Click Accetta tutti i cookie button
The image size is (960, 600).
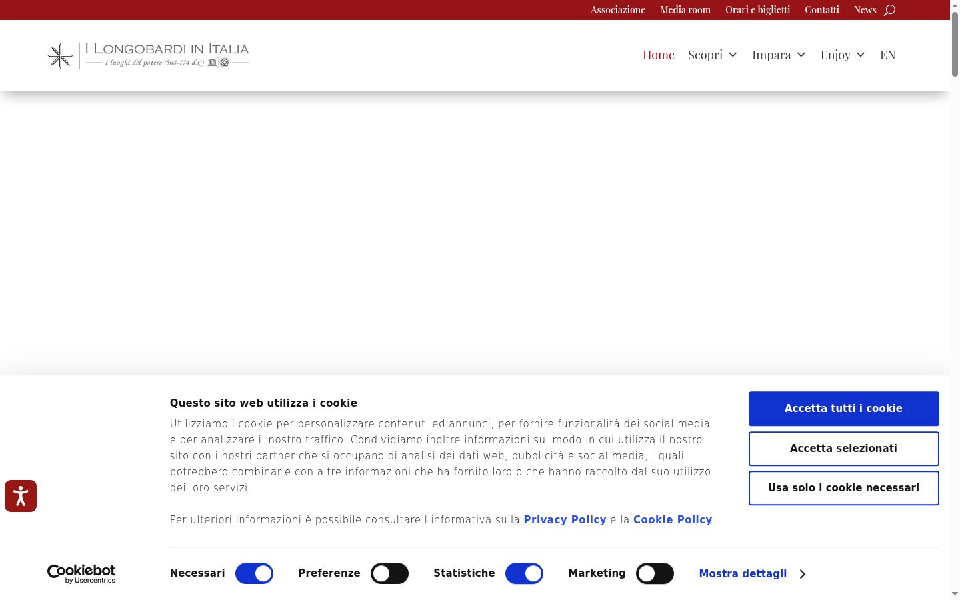click(x=843, y=409)
